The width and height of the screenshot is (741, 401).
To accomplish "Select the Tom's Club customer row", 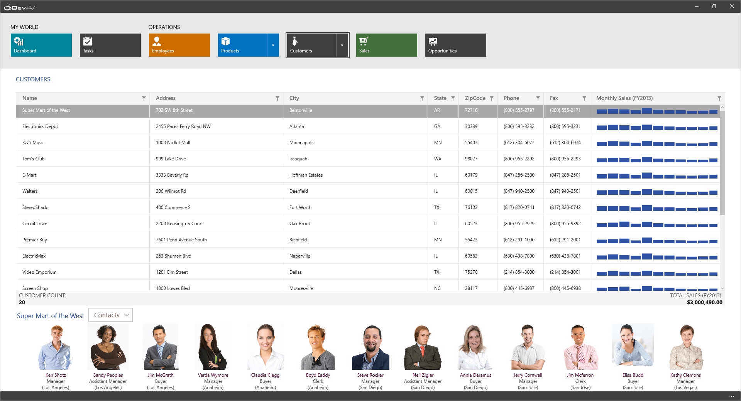I will [368, 159].
